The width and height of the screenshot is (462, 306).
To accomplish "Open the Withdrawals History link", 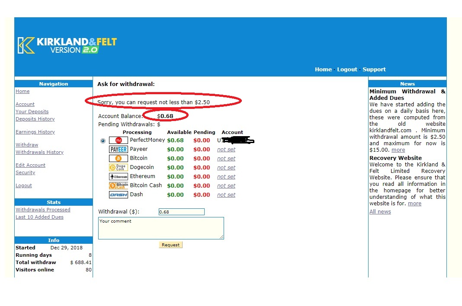I will point(39,152).
